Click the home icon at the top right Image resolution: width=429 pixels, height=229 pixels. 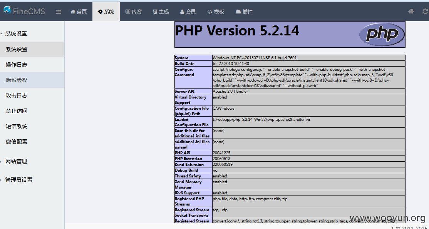point(411,11)
